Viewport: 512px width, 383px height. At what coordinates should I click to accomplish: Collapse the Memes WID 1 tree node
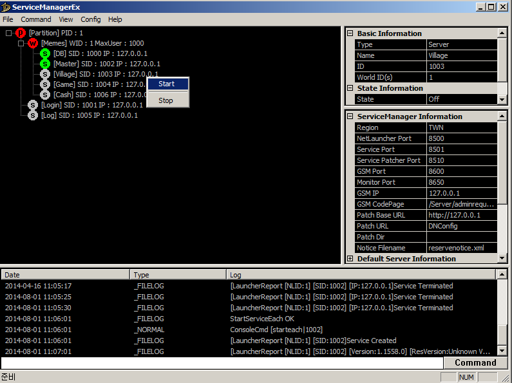pos(21,43)
